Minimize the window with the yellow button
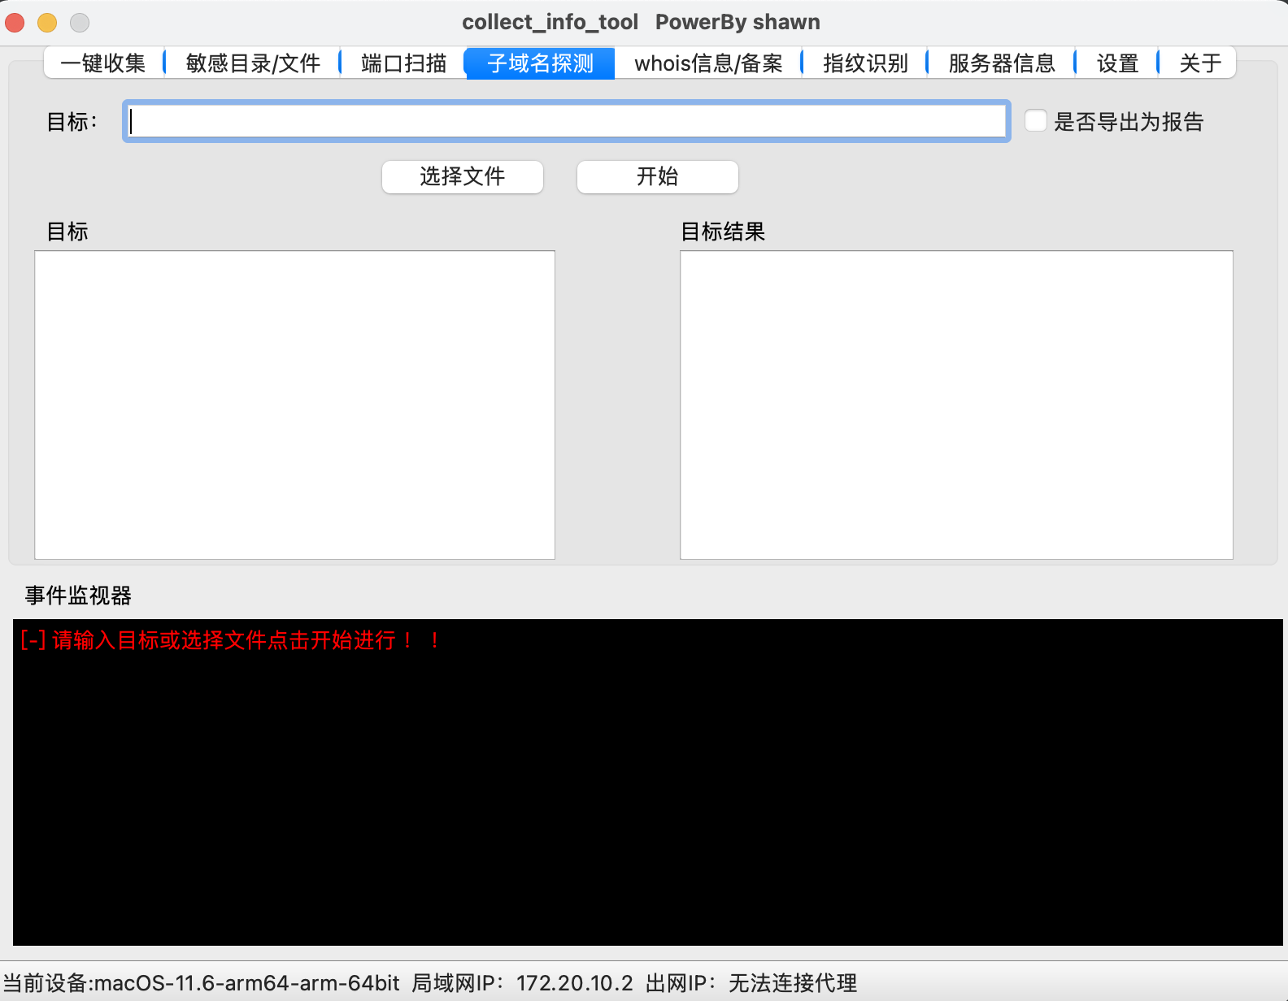Image resolution: width=1288 pixels, height=1001 pixels. (47, 23)
